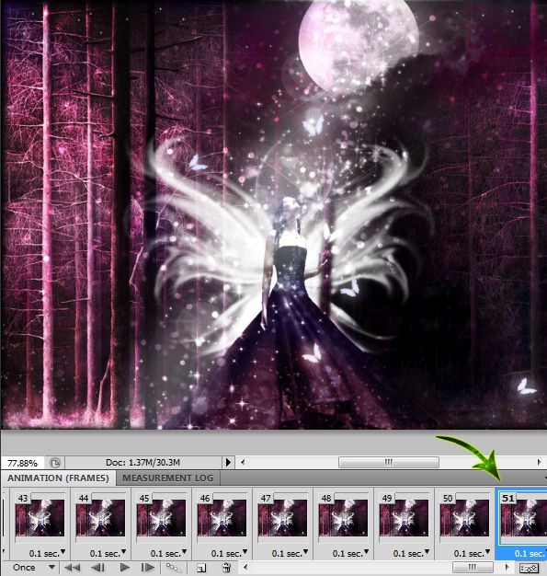Play the frame animation
The width and height of the screenshot is (547, 576).
coord(124,568)
